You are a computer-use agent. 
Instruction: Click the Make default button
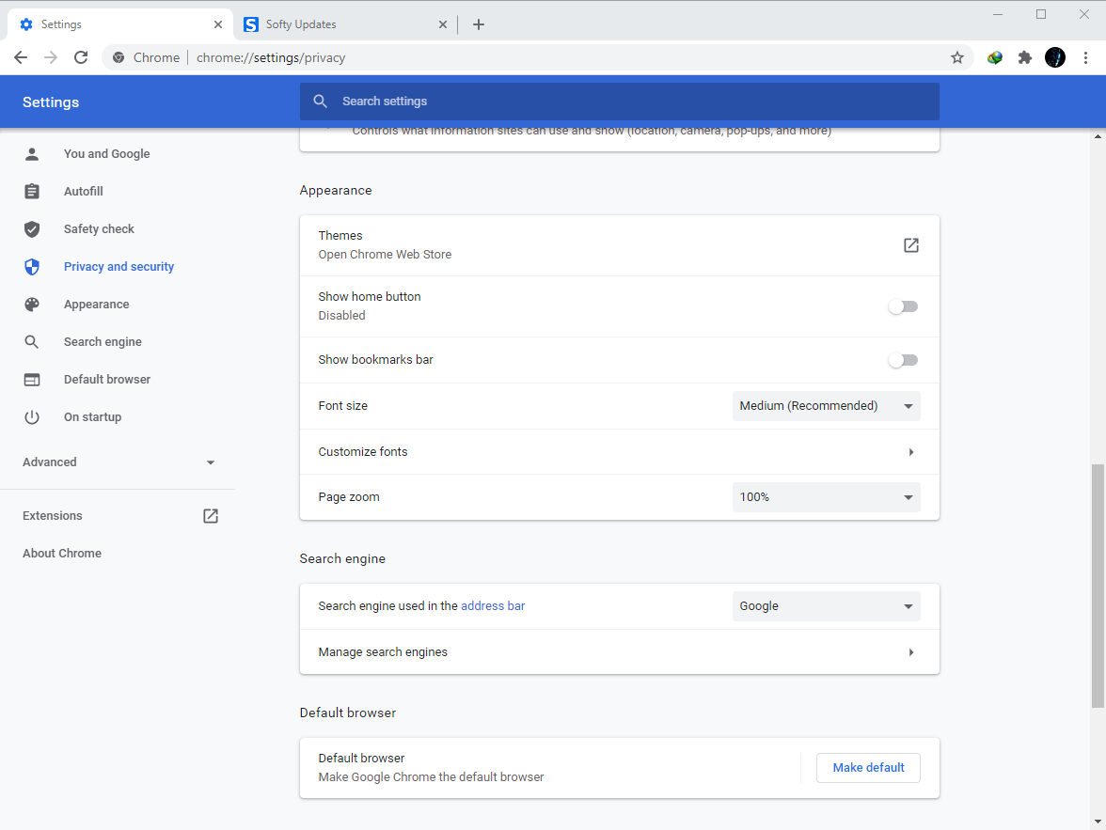pos(868,768)
